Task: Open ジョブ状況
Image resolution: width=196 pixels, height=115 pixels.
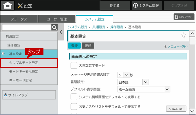Action: pos(179,5)
